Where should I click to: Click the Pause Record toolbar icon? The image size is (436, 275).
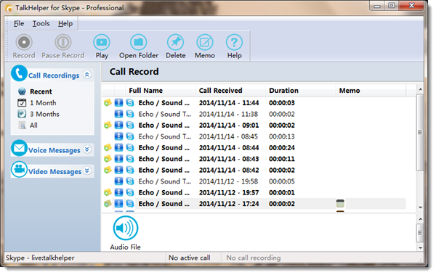62,42
